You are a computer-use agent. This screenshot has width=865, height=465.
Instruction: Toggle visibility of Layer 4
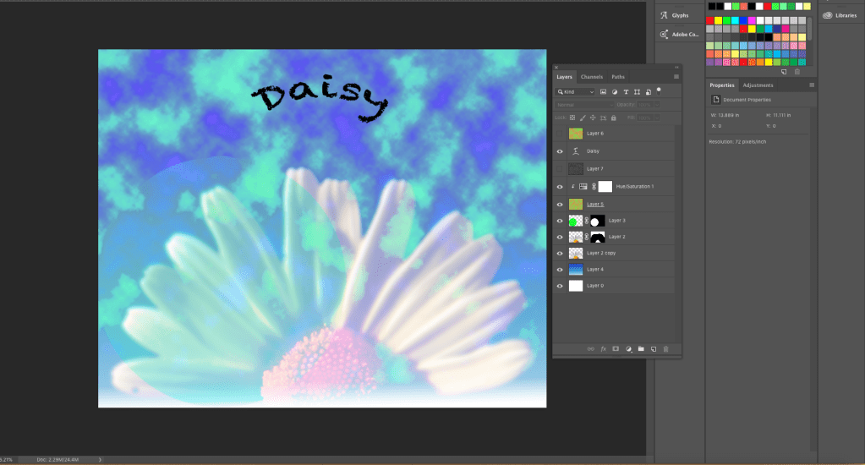point(560,269)
